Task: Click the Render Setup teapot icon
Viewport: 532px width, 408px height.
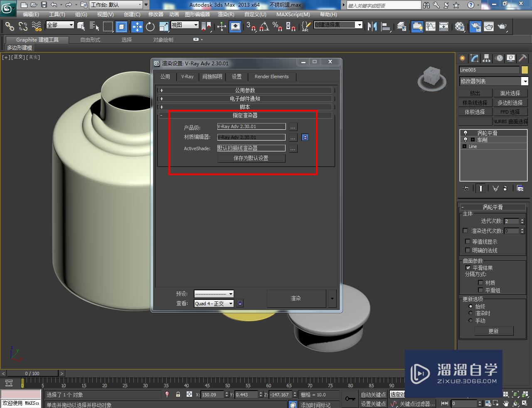Action: click(x=475, y=27)
